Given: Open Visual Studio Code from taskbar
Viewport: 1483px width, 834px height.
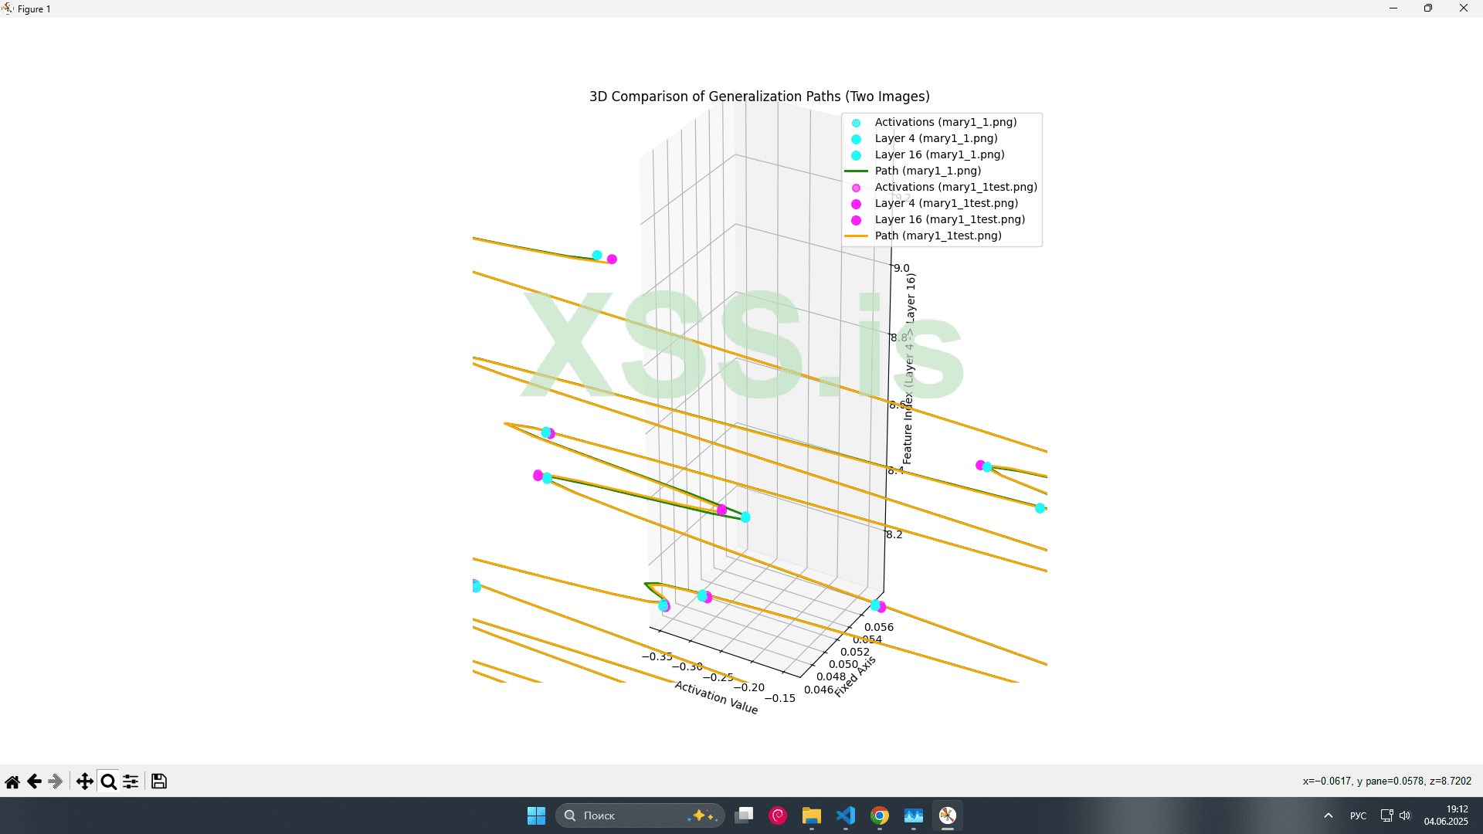Looking at the screenshot, I should 846,815.
